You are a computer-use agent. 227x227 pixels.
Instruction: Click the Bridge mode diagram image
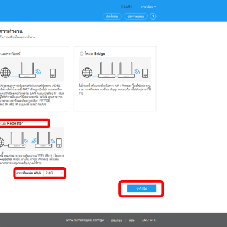[115, 69]
